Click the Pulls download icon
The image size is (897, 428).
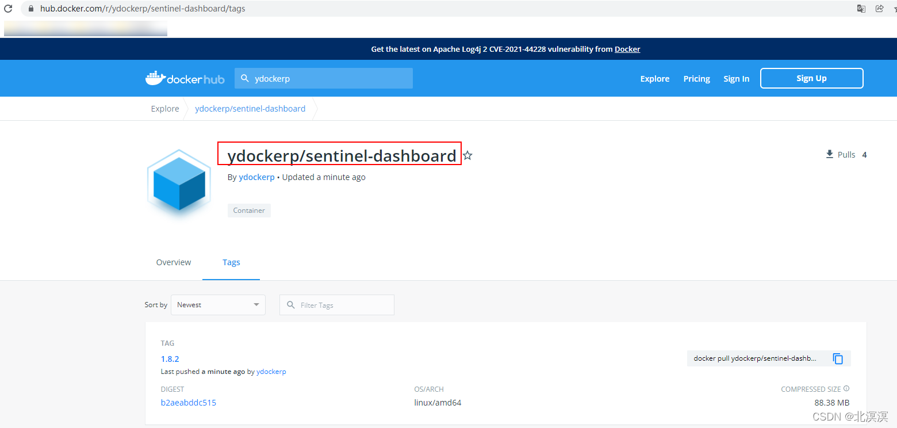[830, 154]
